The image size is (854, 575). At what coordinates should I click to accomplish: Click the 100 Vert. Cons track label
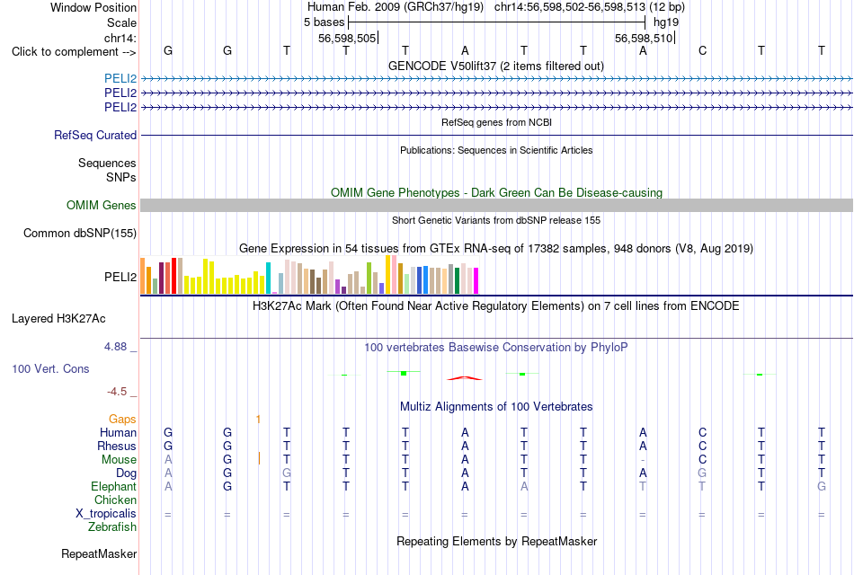[50, 368]
